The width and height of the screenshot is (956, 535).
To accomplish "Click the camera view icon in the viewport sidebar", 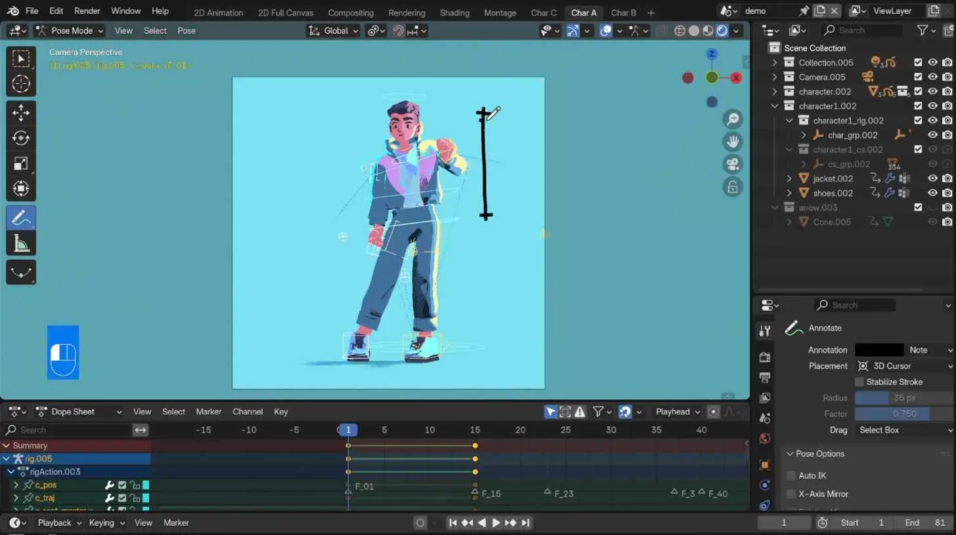I will click(733, 164).
